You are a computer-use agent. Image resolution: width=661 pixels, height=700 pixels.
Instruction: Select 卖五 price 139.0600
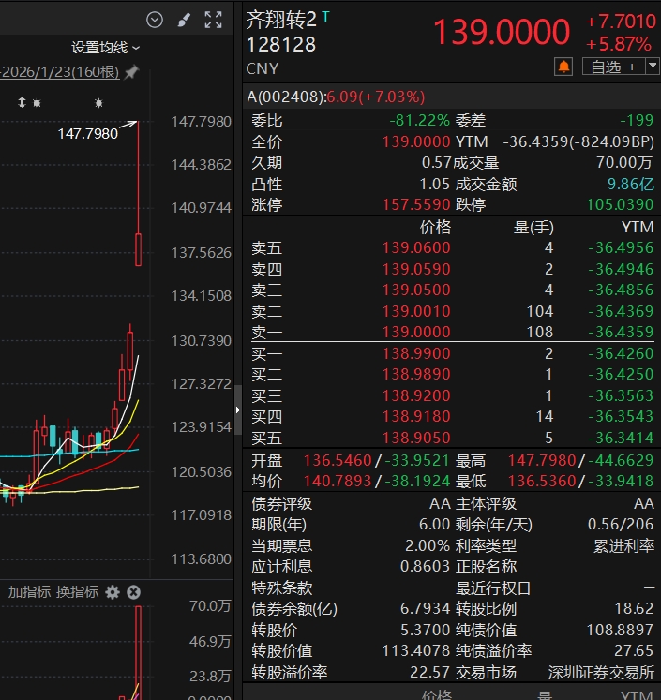pos(416,247)
